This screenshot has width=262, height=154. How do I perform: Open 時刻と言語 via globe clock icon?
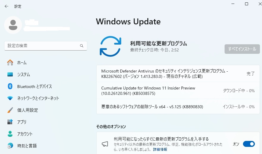click(10, 146)
